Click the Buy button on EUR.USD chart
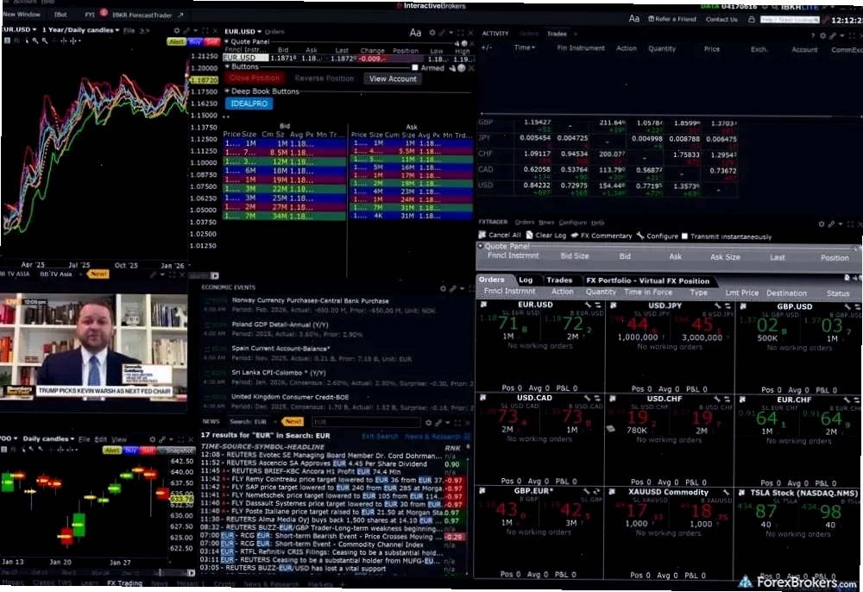Viewport: 863px width, 592px height. pos(195,41)
